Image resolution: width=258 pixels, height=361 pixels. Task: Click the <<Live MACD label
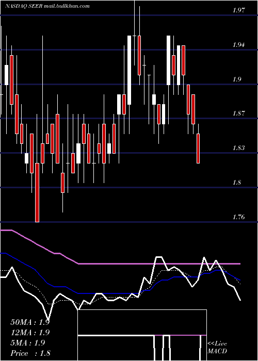click(x=217, y=348)
